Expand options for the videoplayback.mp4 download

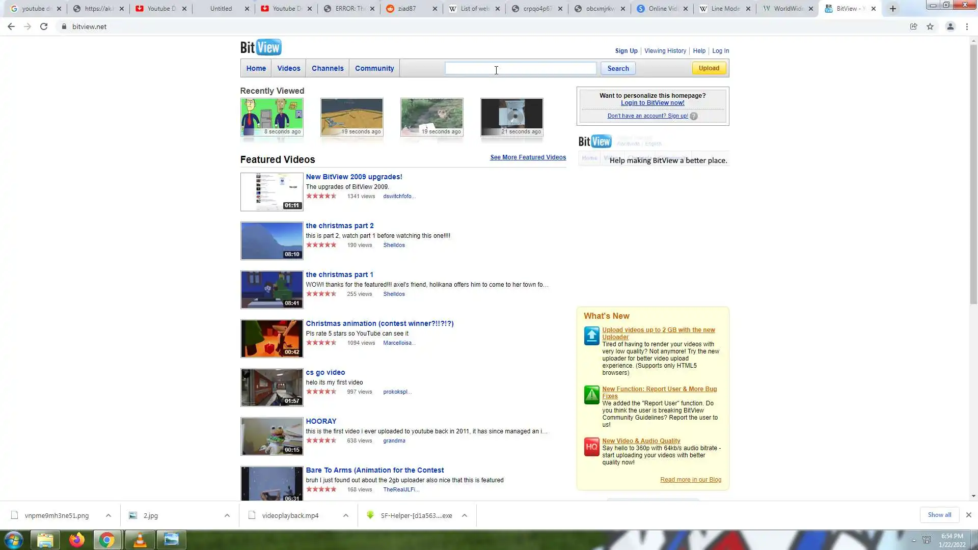click(x=346, y=515)
